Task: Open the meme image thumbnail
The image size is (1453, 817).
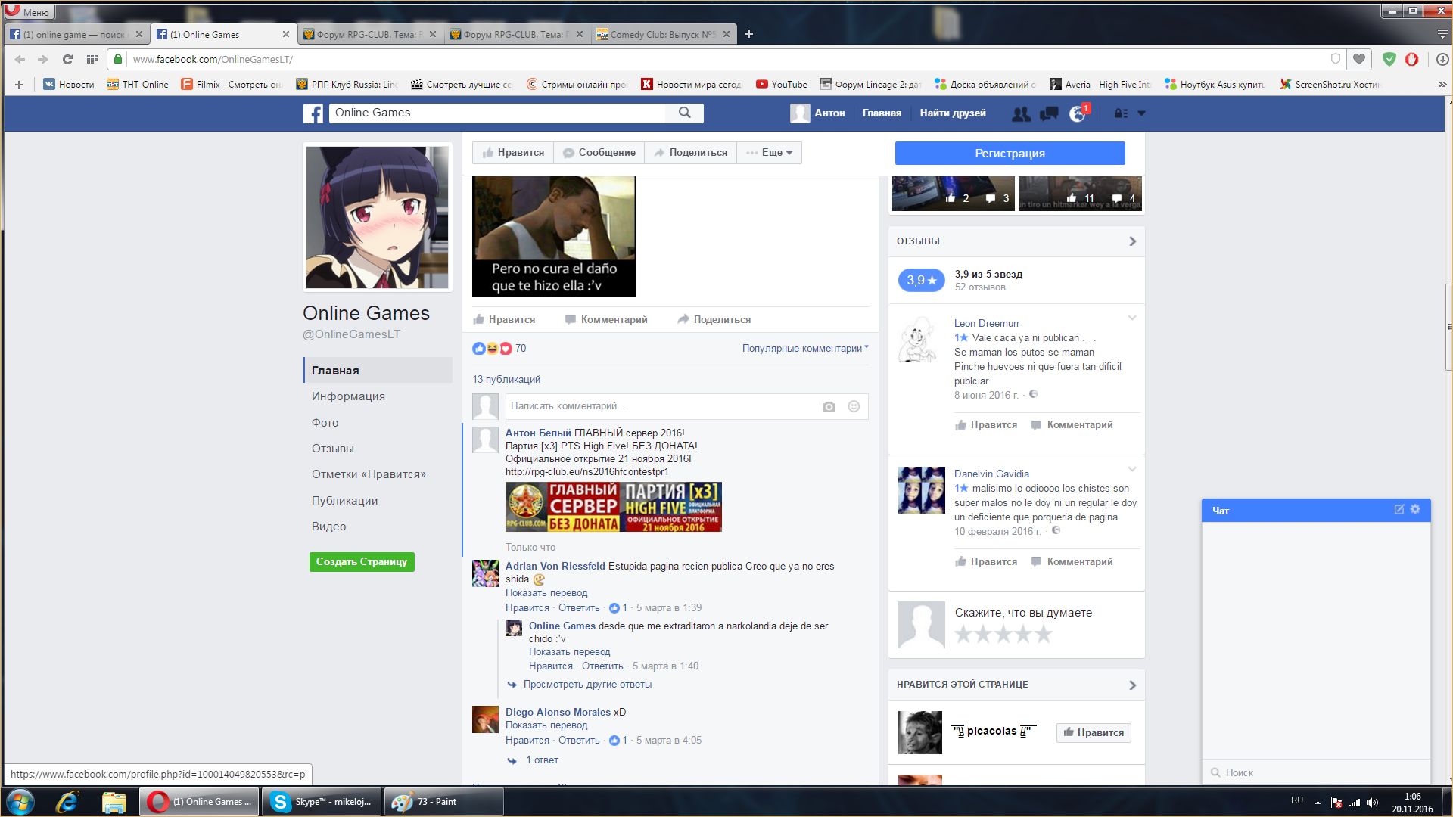Action: (x=554, y=236)
